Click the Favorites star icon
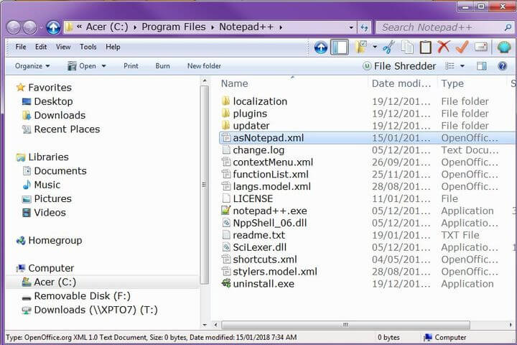517x345 pixels. click(x=20, y=87)
